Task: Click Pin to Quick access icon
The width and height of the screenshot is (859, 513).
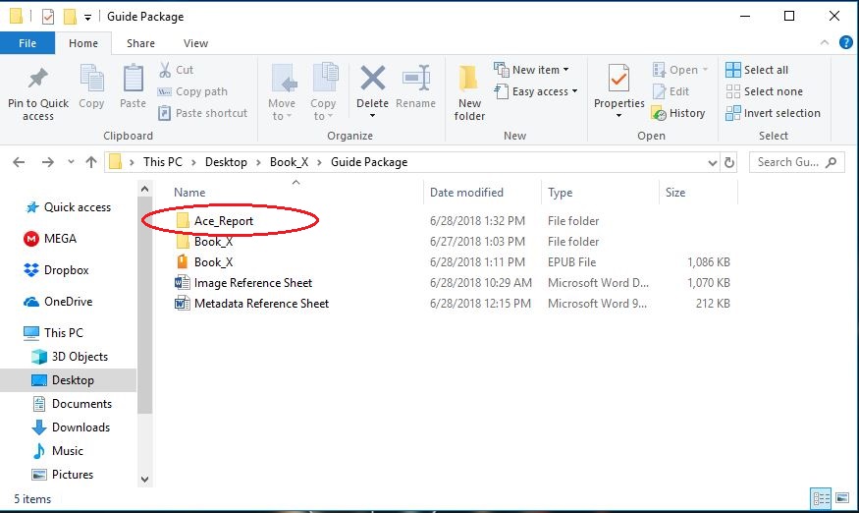Action: click(38, 80)
